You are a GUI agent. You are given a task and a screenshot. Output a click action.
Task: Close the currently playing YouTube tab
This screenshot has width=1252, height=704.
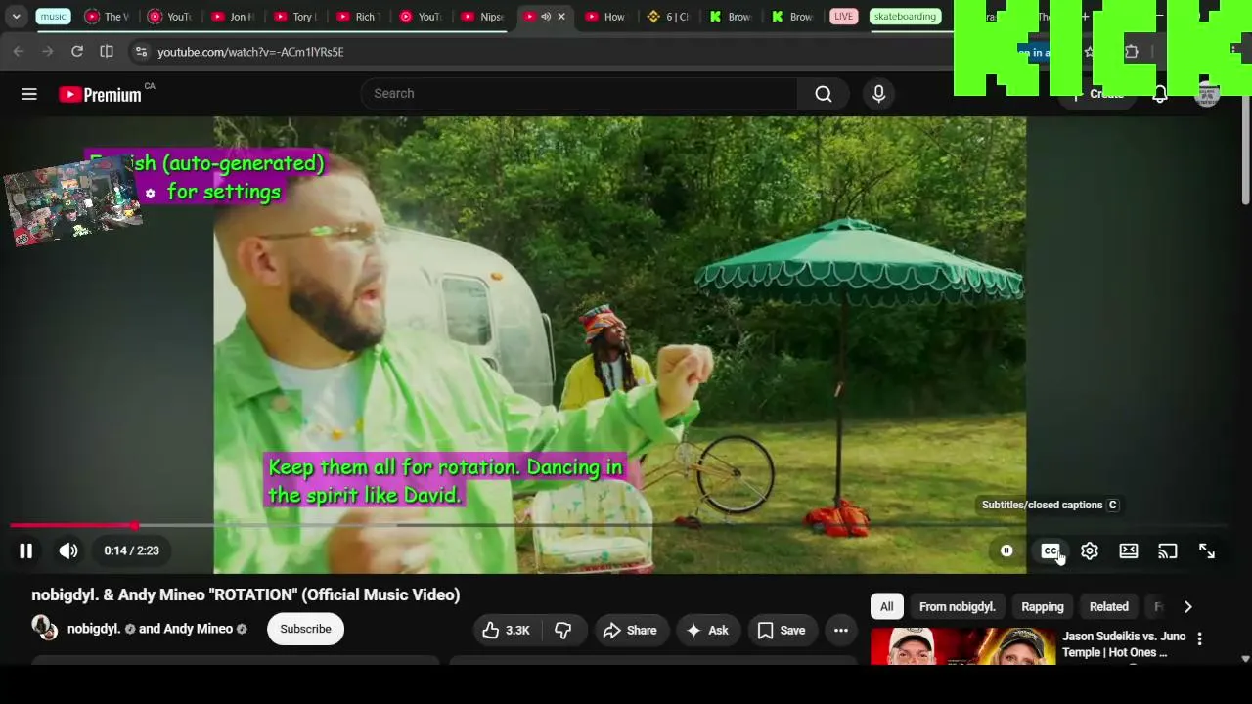click(561, 17)
